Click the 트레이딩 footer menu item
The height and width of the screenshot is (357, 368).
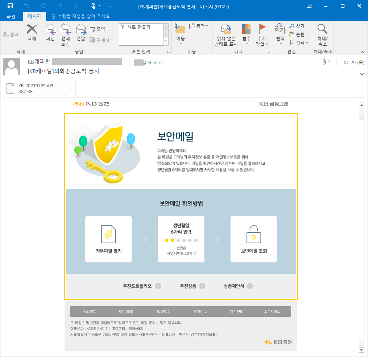click(x=163, y=311)
